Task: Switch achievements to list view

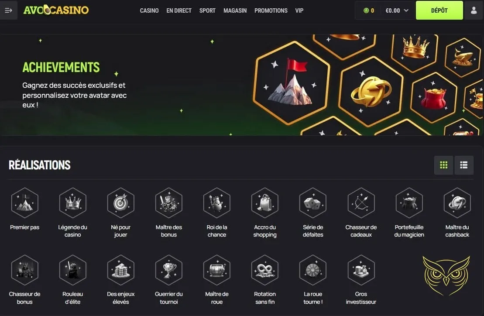Action: coord(463,165)
